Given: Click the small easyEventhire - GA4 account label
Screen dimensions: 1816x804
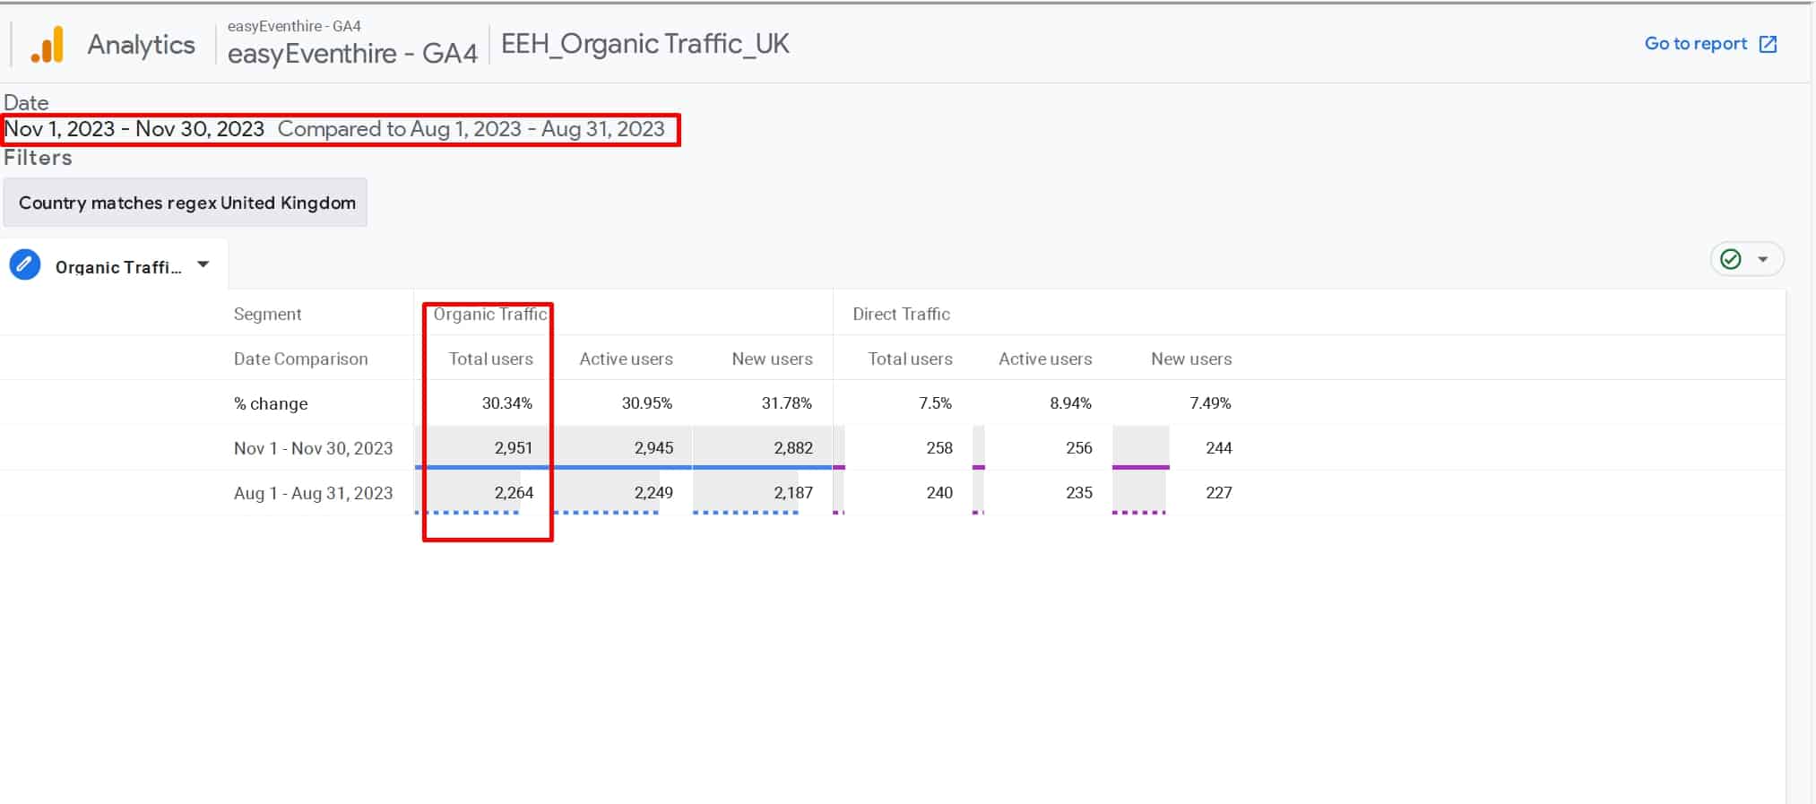Looking at the screenshot, I should (294, 26).
